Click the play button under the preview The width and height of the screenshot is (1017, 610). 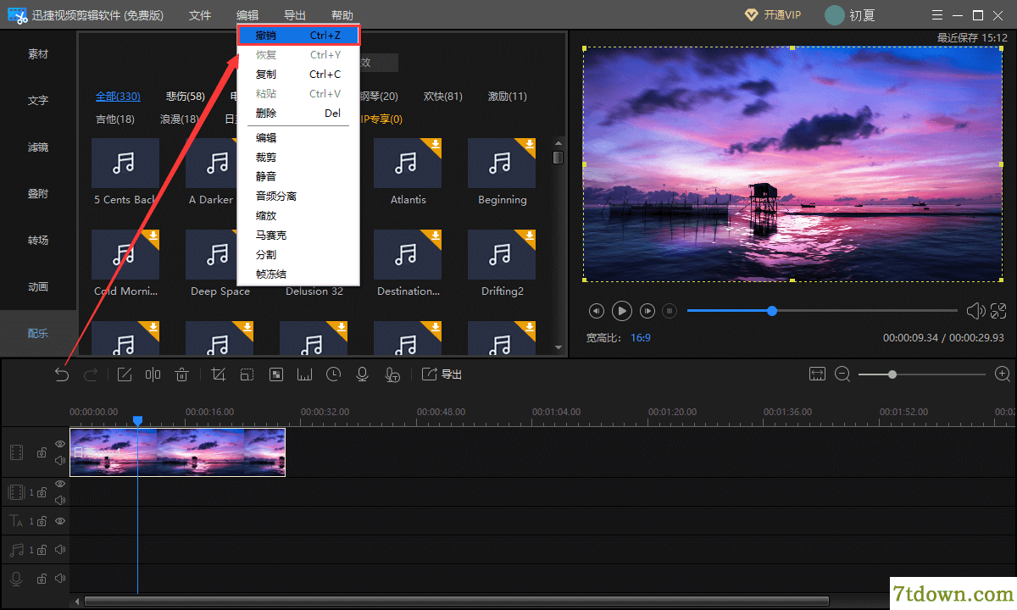coord(622,311)
